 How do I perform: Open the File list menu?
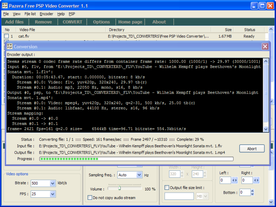[x=30, y=14]
